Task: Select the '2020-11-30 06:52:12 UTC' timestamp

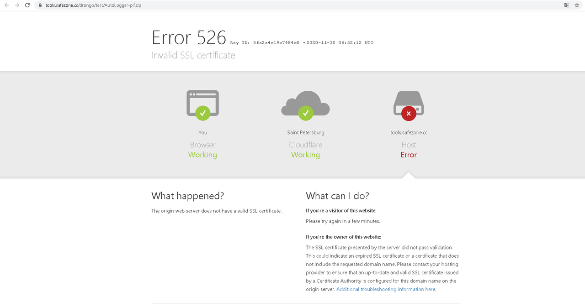Action: point(340,43)
